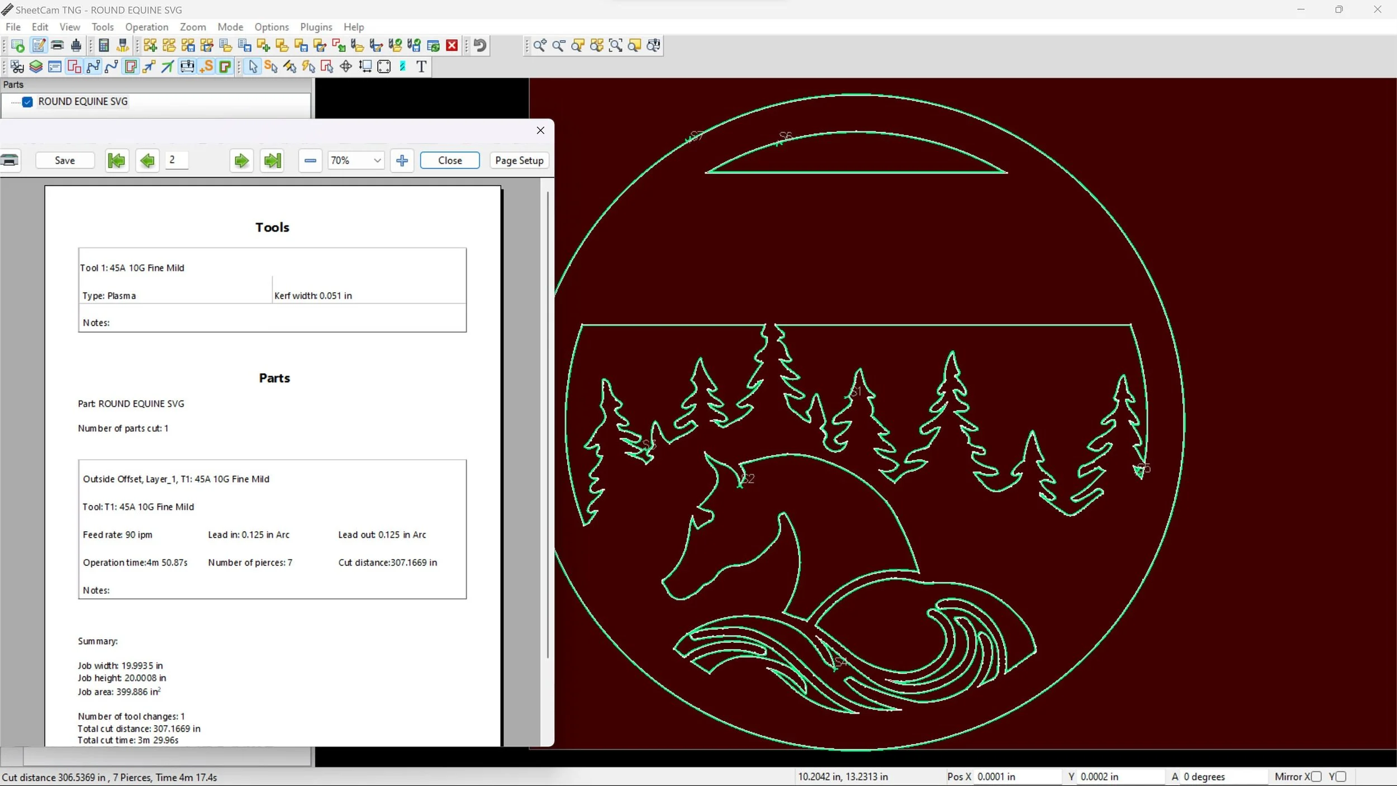Open the Operation menu
This screenshot has width=1397, height=786.
pyautogui.click(x=146, y=27)
